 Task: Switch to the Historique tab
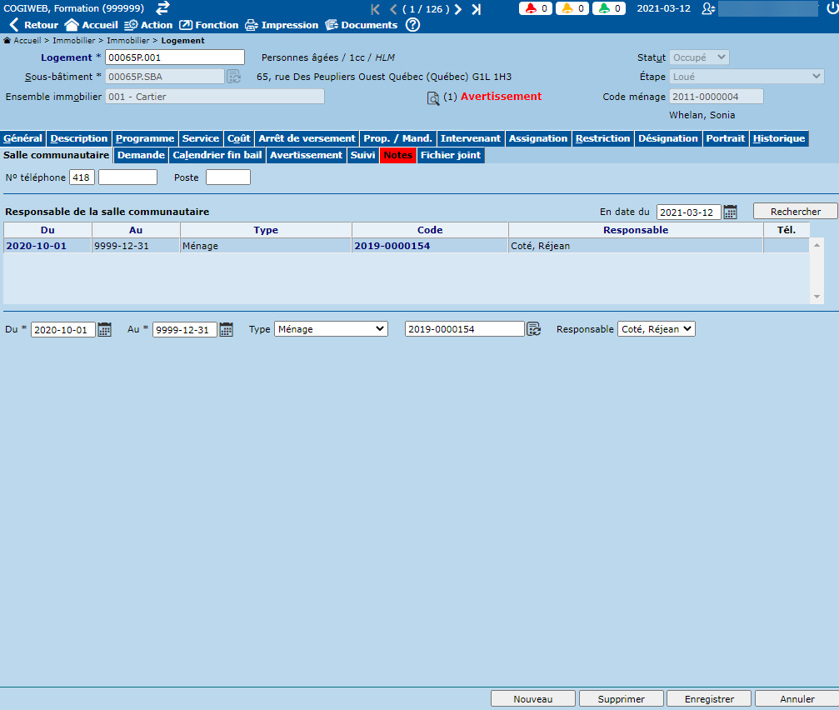pos(778,138)
